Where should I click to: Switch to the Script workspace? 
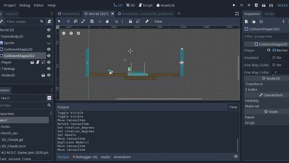pyautogui.click(x=145, y=5)
